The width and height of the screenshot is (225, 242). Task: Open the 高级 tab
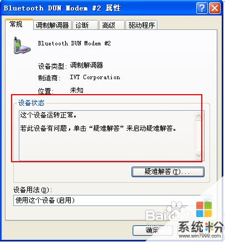click(112, 25)
